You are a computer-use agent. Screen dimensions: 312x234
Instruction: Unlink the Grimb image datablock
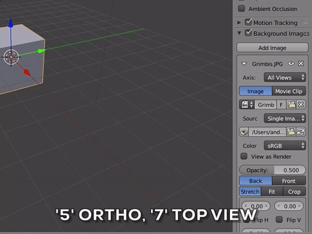[301, 105]
